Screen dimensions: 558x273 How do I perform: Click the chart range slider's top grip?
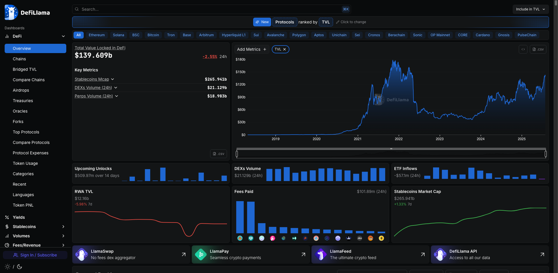click(x=391, y=149)
